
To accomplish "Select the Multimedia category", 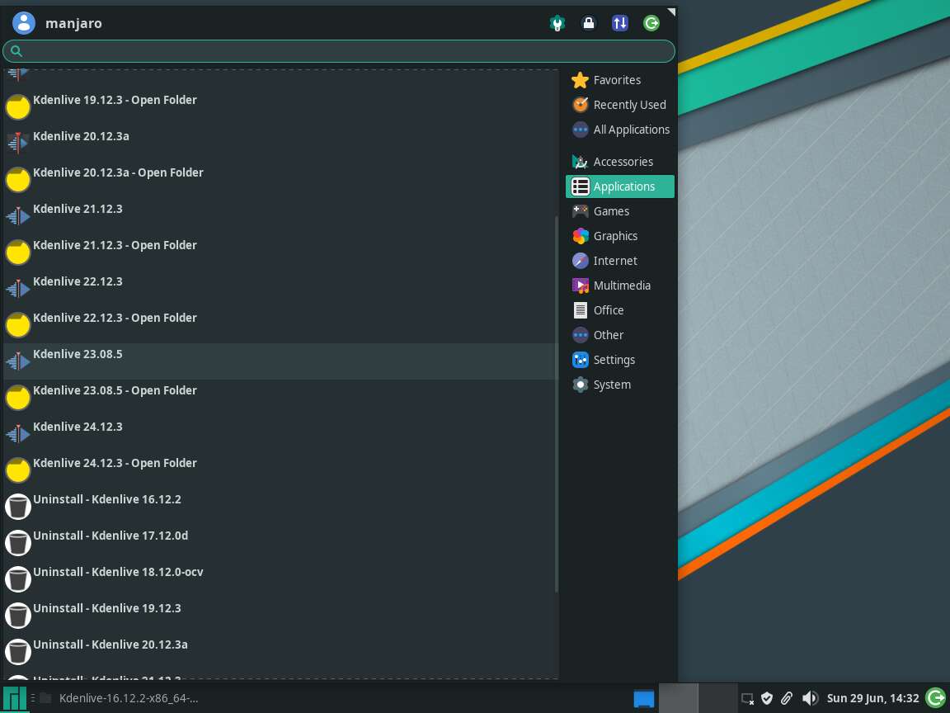I will pyautogui.click(x=620, y=286).
